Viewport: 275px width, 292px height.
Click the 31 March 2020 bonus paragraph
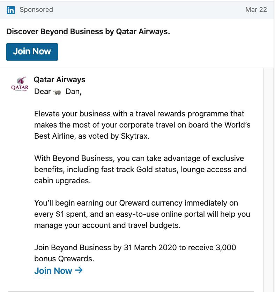tap(135, 253)
